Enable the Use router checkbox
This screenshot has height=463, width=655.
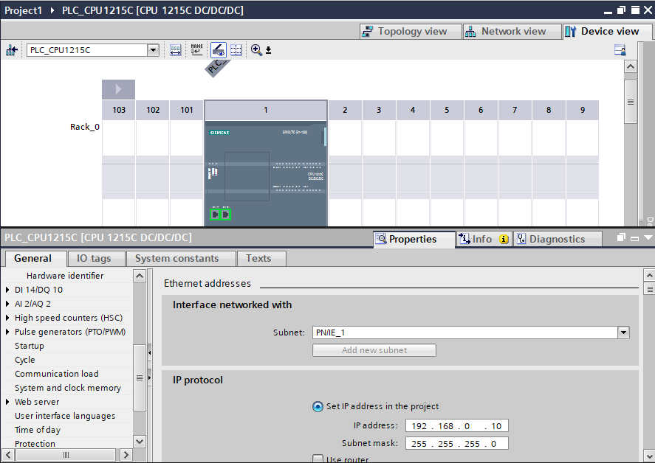(x=318, y=459)
